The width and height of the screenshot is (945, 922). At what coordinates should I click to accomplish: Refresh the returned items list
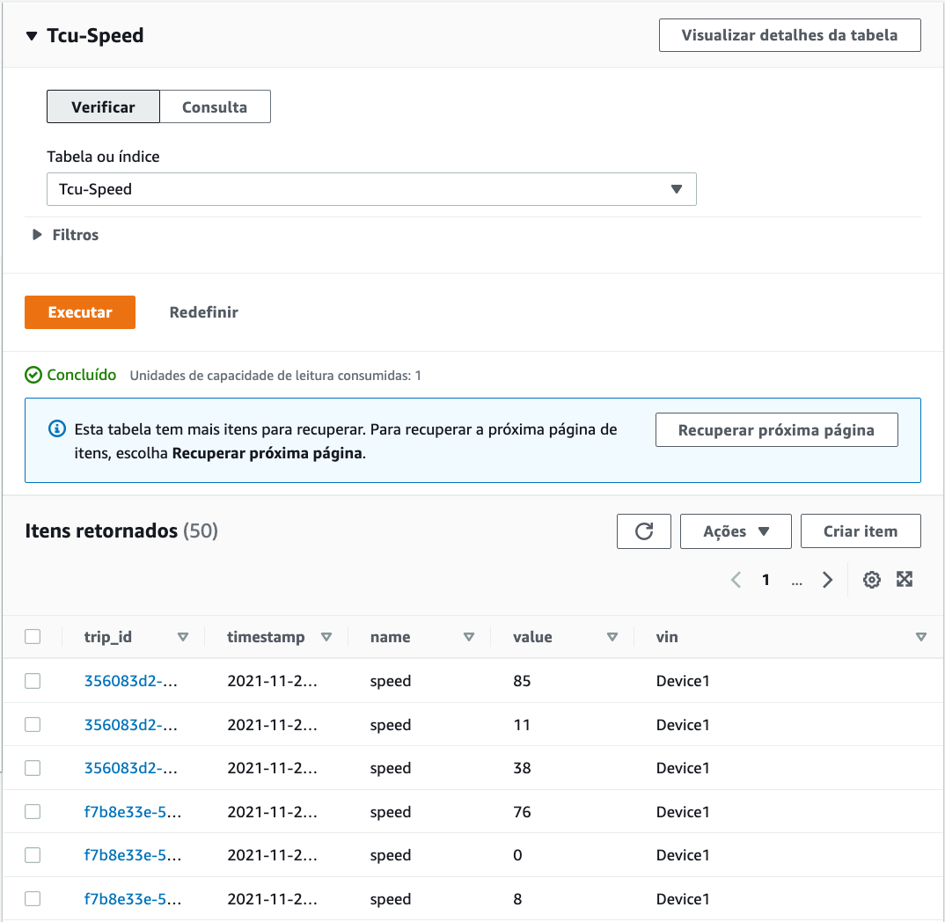point(644,531)
